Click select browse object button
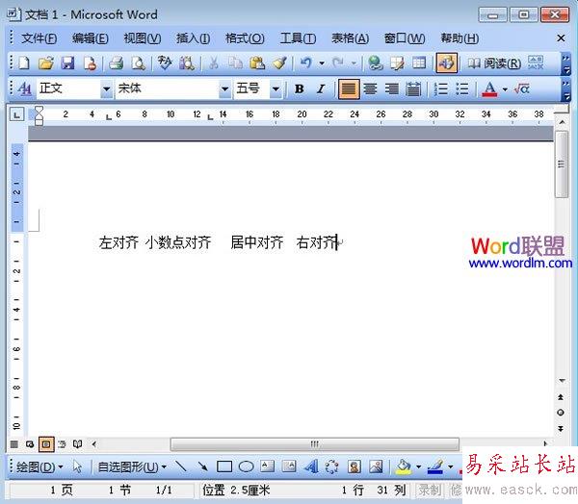The width and height of the screenshot is (578, 504). 561,413
